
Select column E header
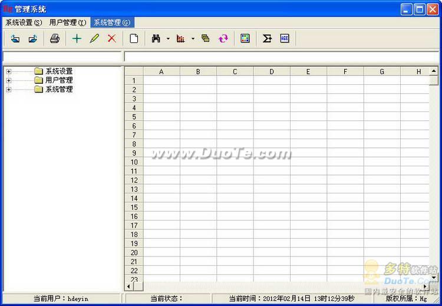(308, 71)
